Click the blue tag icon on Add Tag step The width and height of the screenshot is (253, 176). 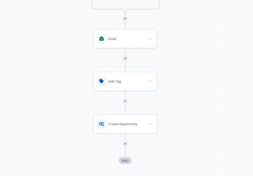(x=101, y=81)
